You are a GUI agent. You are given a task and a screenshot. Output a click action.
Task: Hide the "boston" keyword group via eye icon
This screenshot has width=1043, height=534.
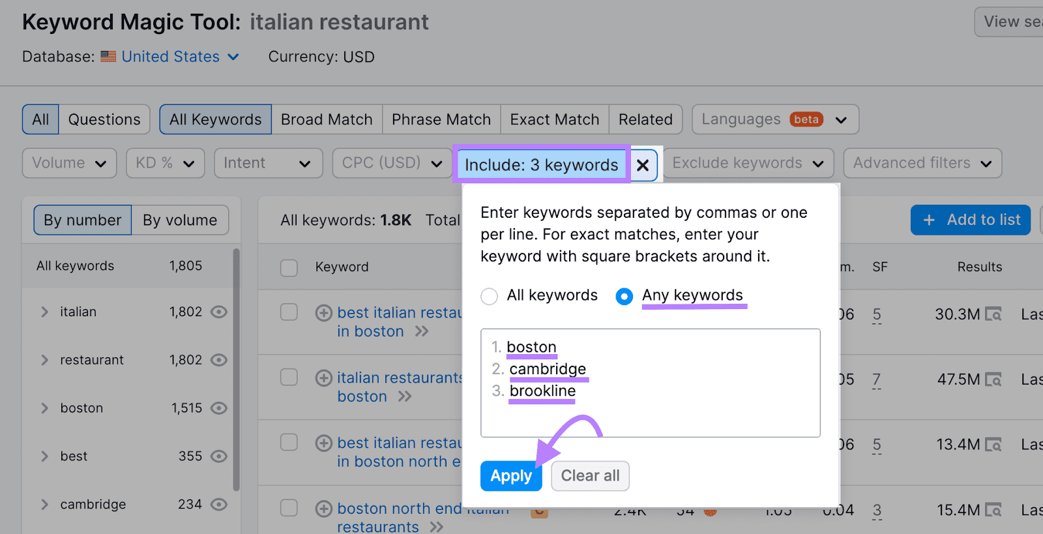click(219, 408)
